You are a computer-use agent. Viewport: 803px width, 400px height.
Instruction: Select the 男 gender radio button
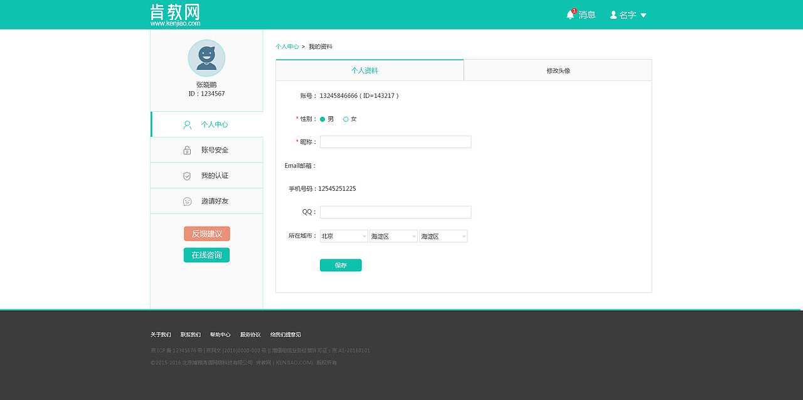click(322, 119)
